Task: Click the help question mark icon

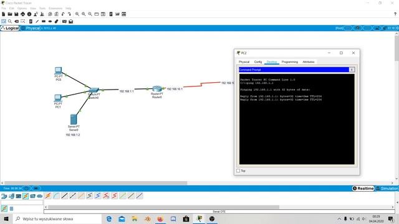Action: click(x=395, y=14)
